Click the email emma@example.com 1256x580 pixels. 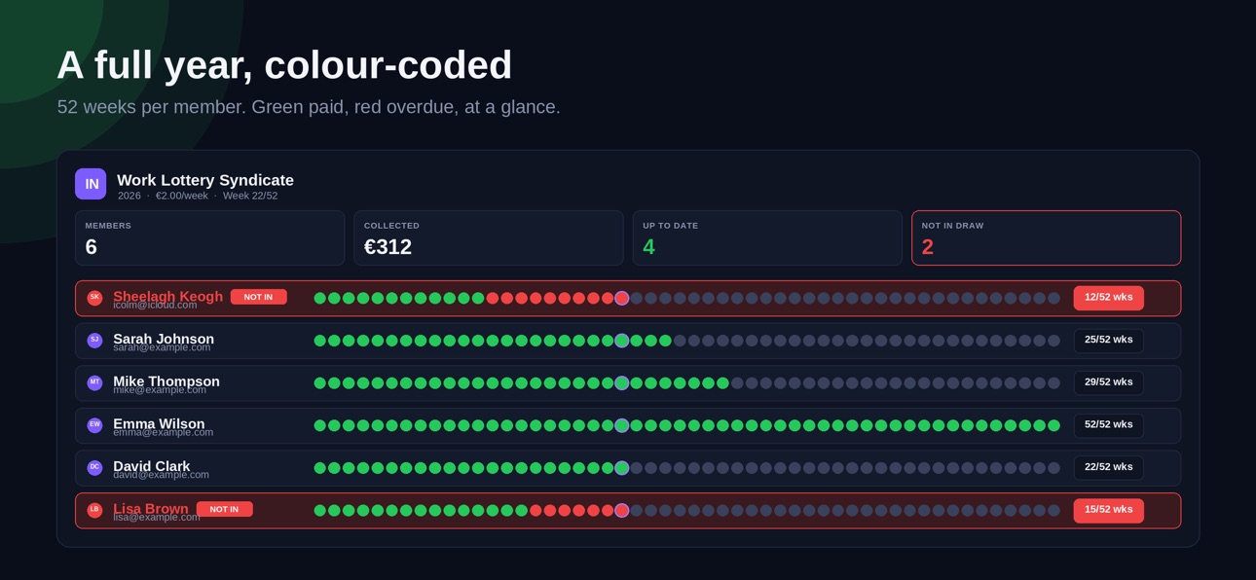tap(164, 432)
